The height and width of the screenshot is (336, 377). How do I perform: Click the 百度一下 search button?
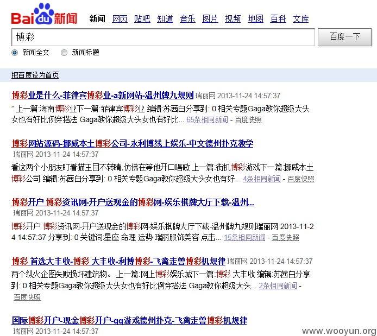(345, 37)
